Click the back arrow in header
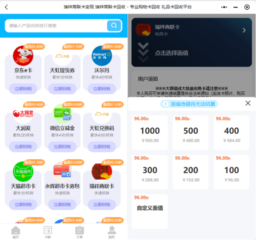This screenshot has width=256, height=240. point(6,7)
